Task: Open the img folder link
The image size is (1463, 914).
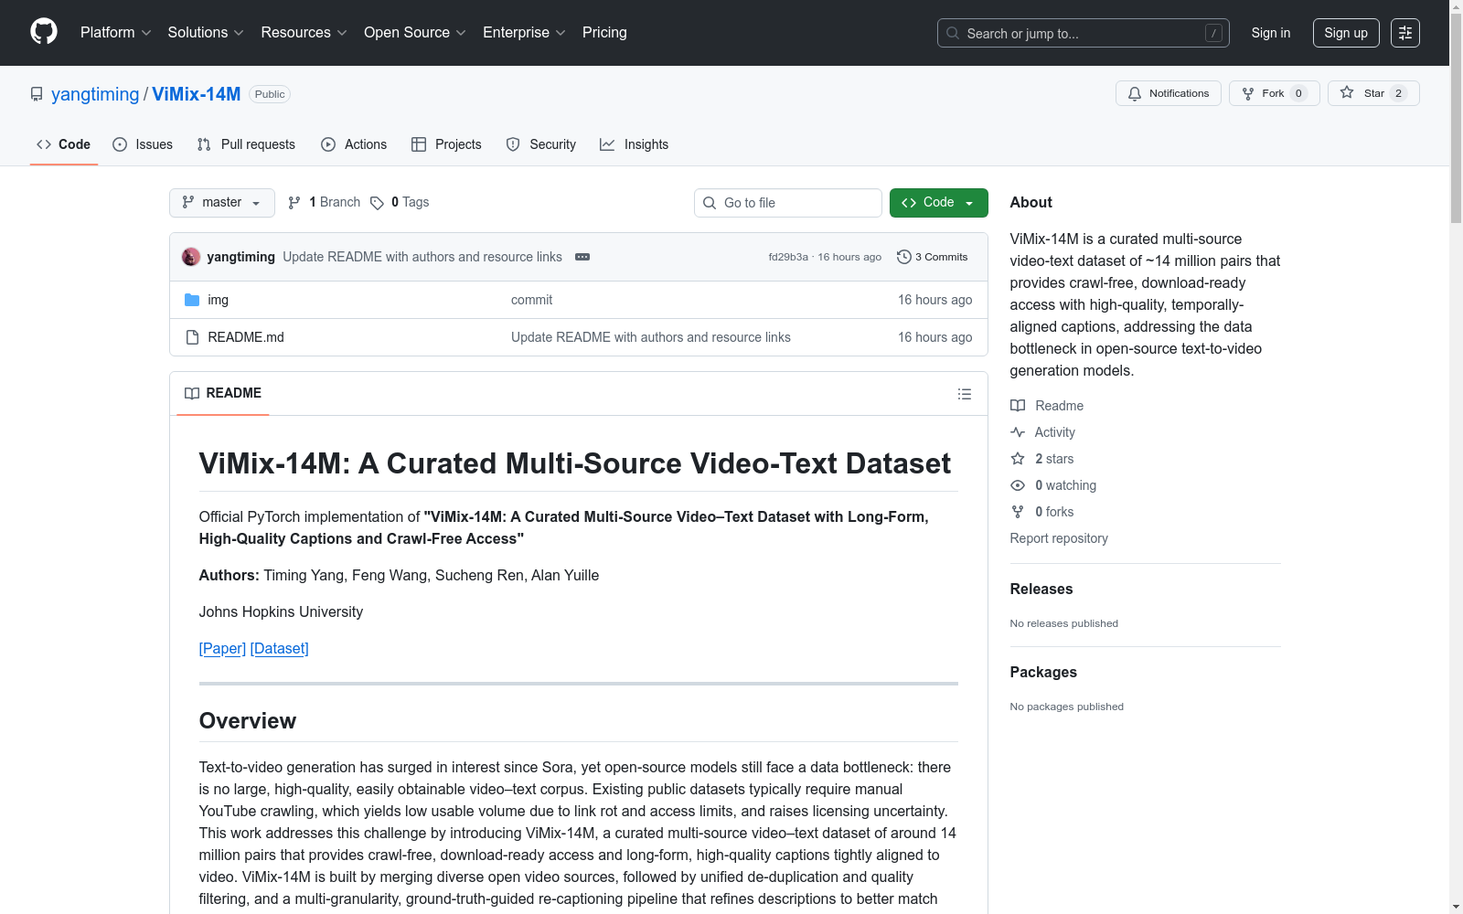Action: point(219,300)
